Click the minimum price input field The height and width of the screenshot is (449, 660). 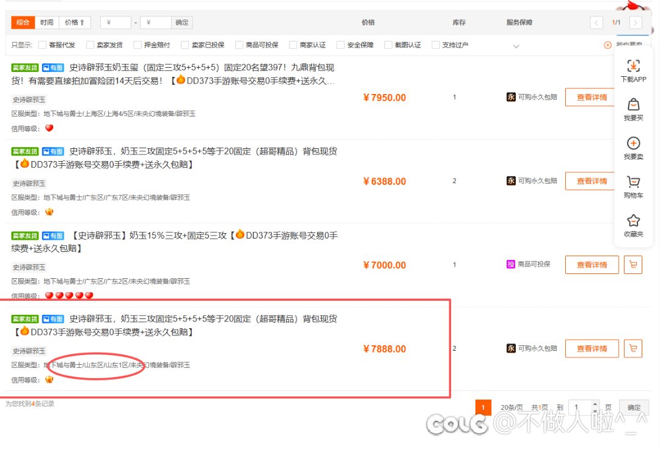pos(116,23)
